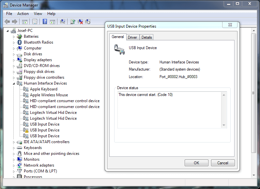The width and height of the screenshot is (260, 189).
Task: Switch to the Details tab
Action: click(x=146, y=37)
